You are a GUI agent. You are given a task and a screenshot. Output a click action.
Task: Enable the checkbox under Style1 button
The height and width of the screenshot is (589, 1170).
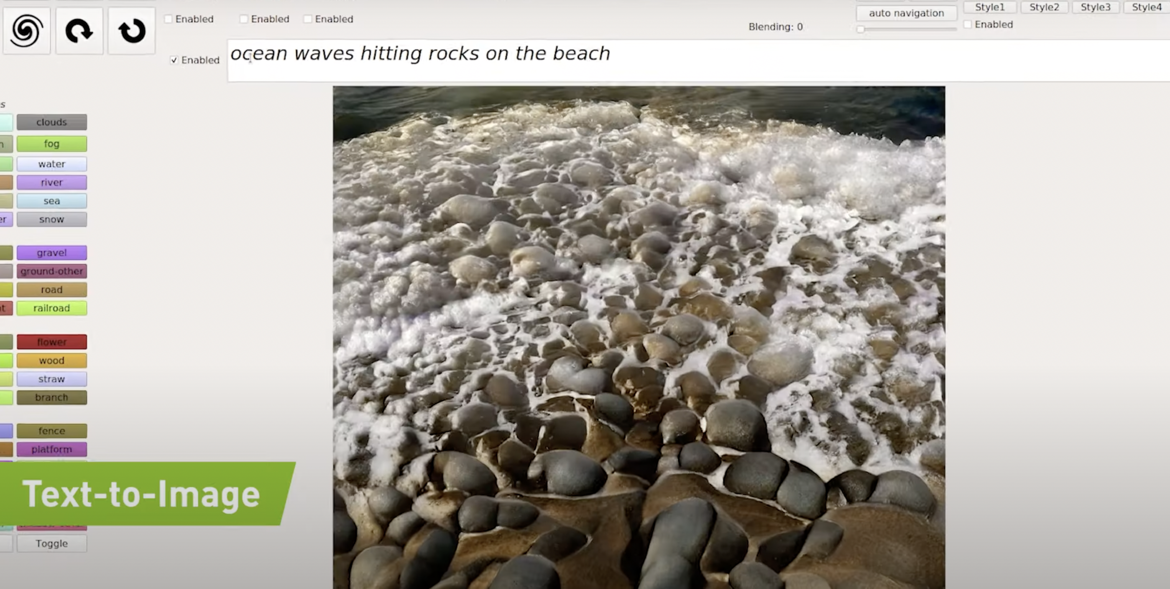[x=968, y=25]
